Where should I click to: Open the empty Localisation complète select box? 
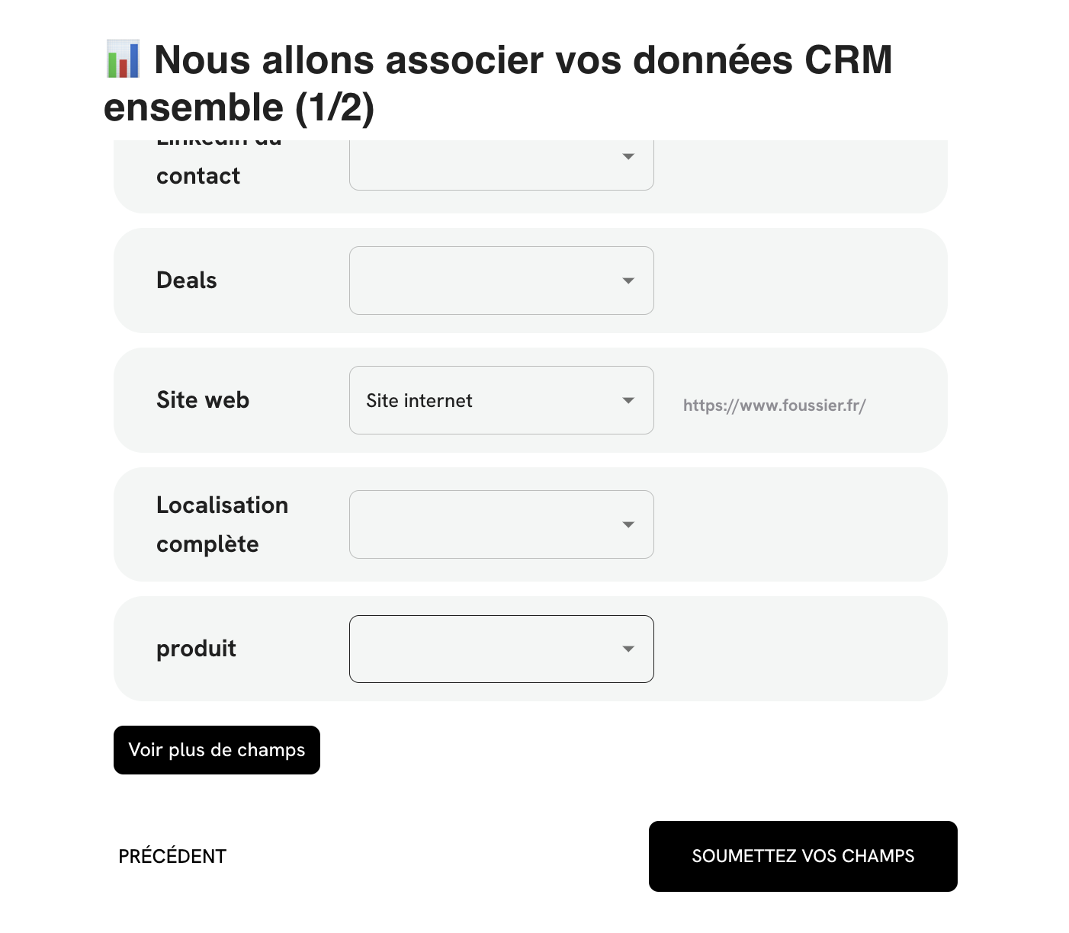pyautogui.click(x=488, y=524)
